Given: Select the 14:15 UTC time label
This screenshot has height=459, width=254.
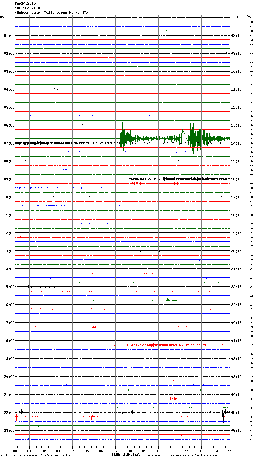Looking at the screenshot, I should (x=236, y=143).
